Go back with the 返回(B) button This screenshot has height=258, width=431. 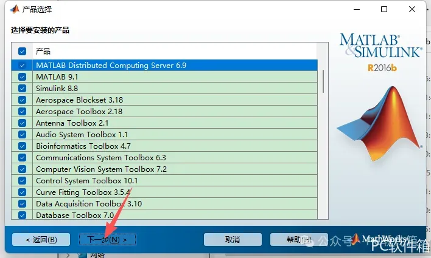click(x=41, y=240)
